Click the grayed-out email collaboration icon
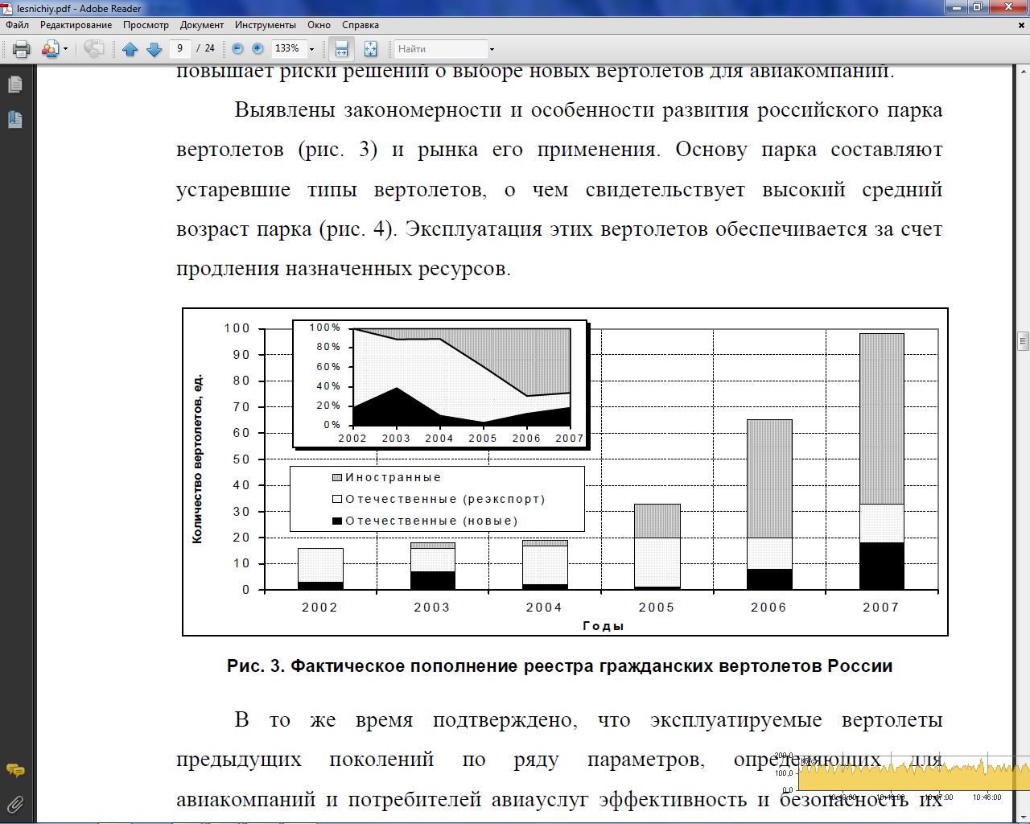This screenshot has width=1030, height=824. click(x=94, y=49)
